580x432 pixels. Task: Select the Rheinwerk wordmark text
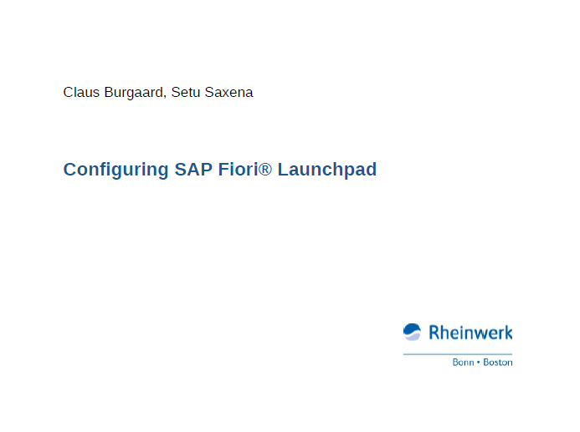470,333
